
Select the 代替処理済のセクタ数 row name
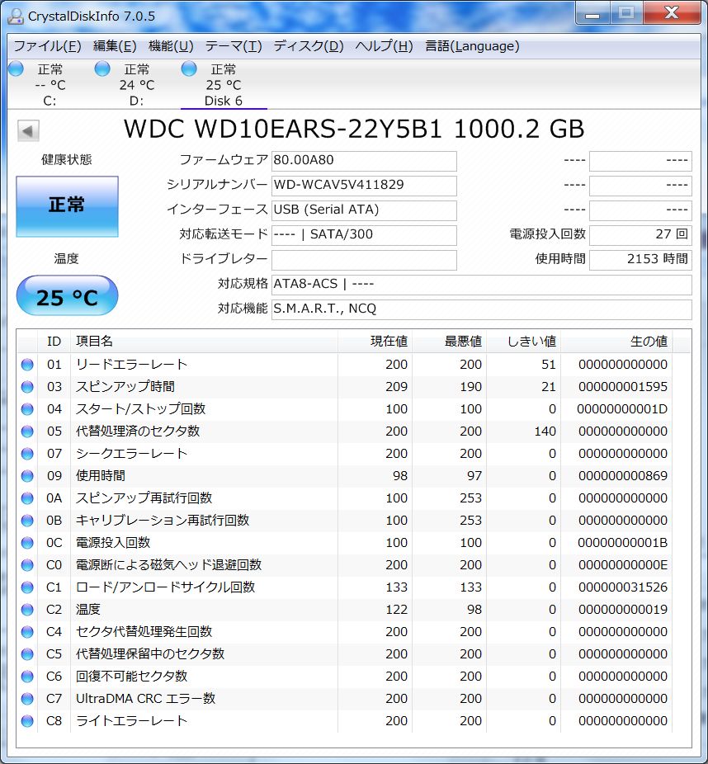click(x=138, y=432)
